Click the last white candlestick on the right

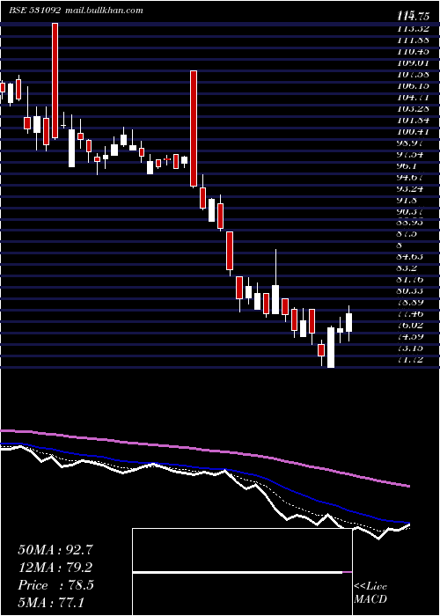click(348, 322)
